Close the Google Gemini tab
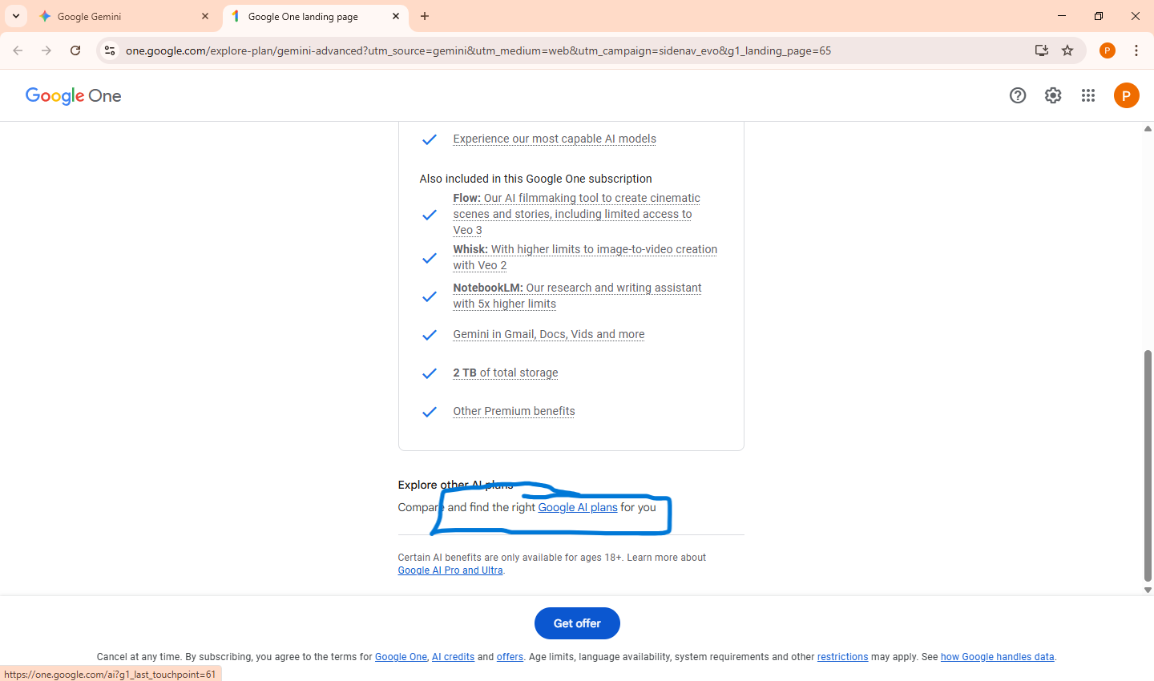 205,16
